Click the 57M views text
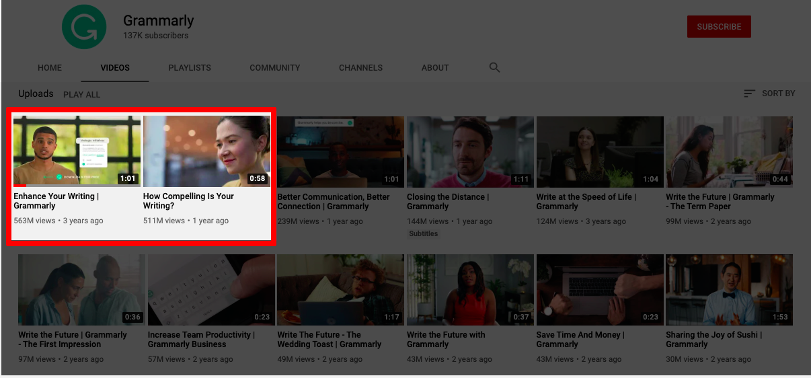Image resolution: width=811 pixels, height=378 pixels. click(x=167, y=359)
